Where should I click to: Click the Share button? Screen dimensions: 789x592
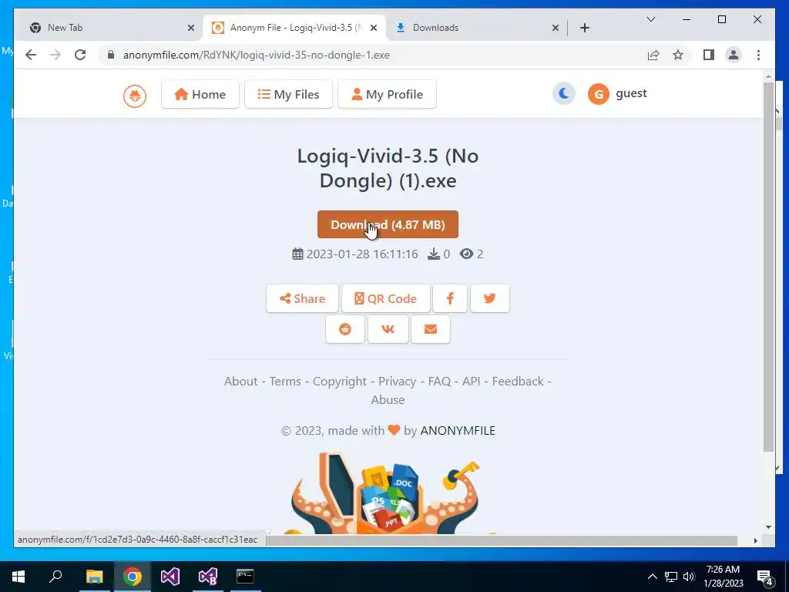302,298
